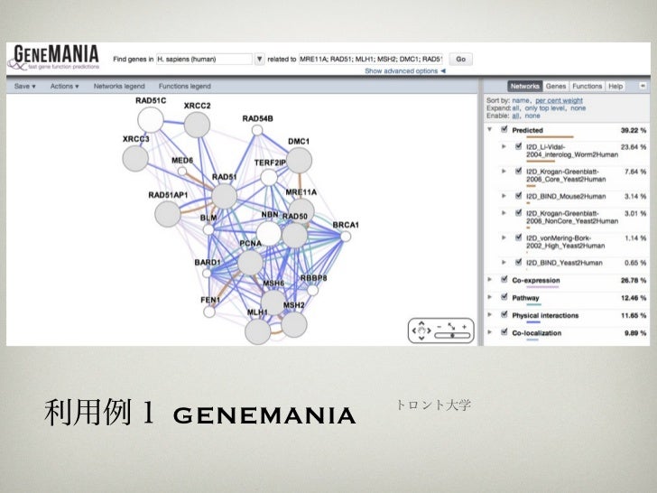Screen dimensions: 657x493
Task: Expand the Physical interactions group
Action: 489,315
